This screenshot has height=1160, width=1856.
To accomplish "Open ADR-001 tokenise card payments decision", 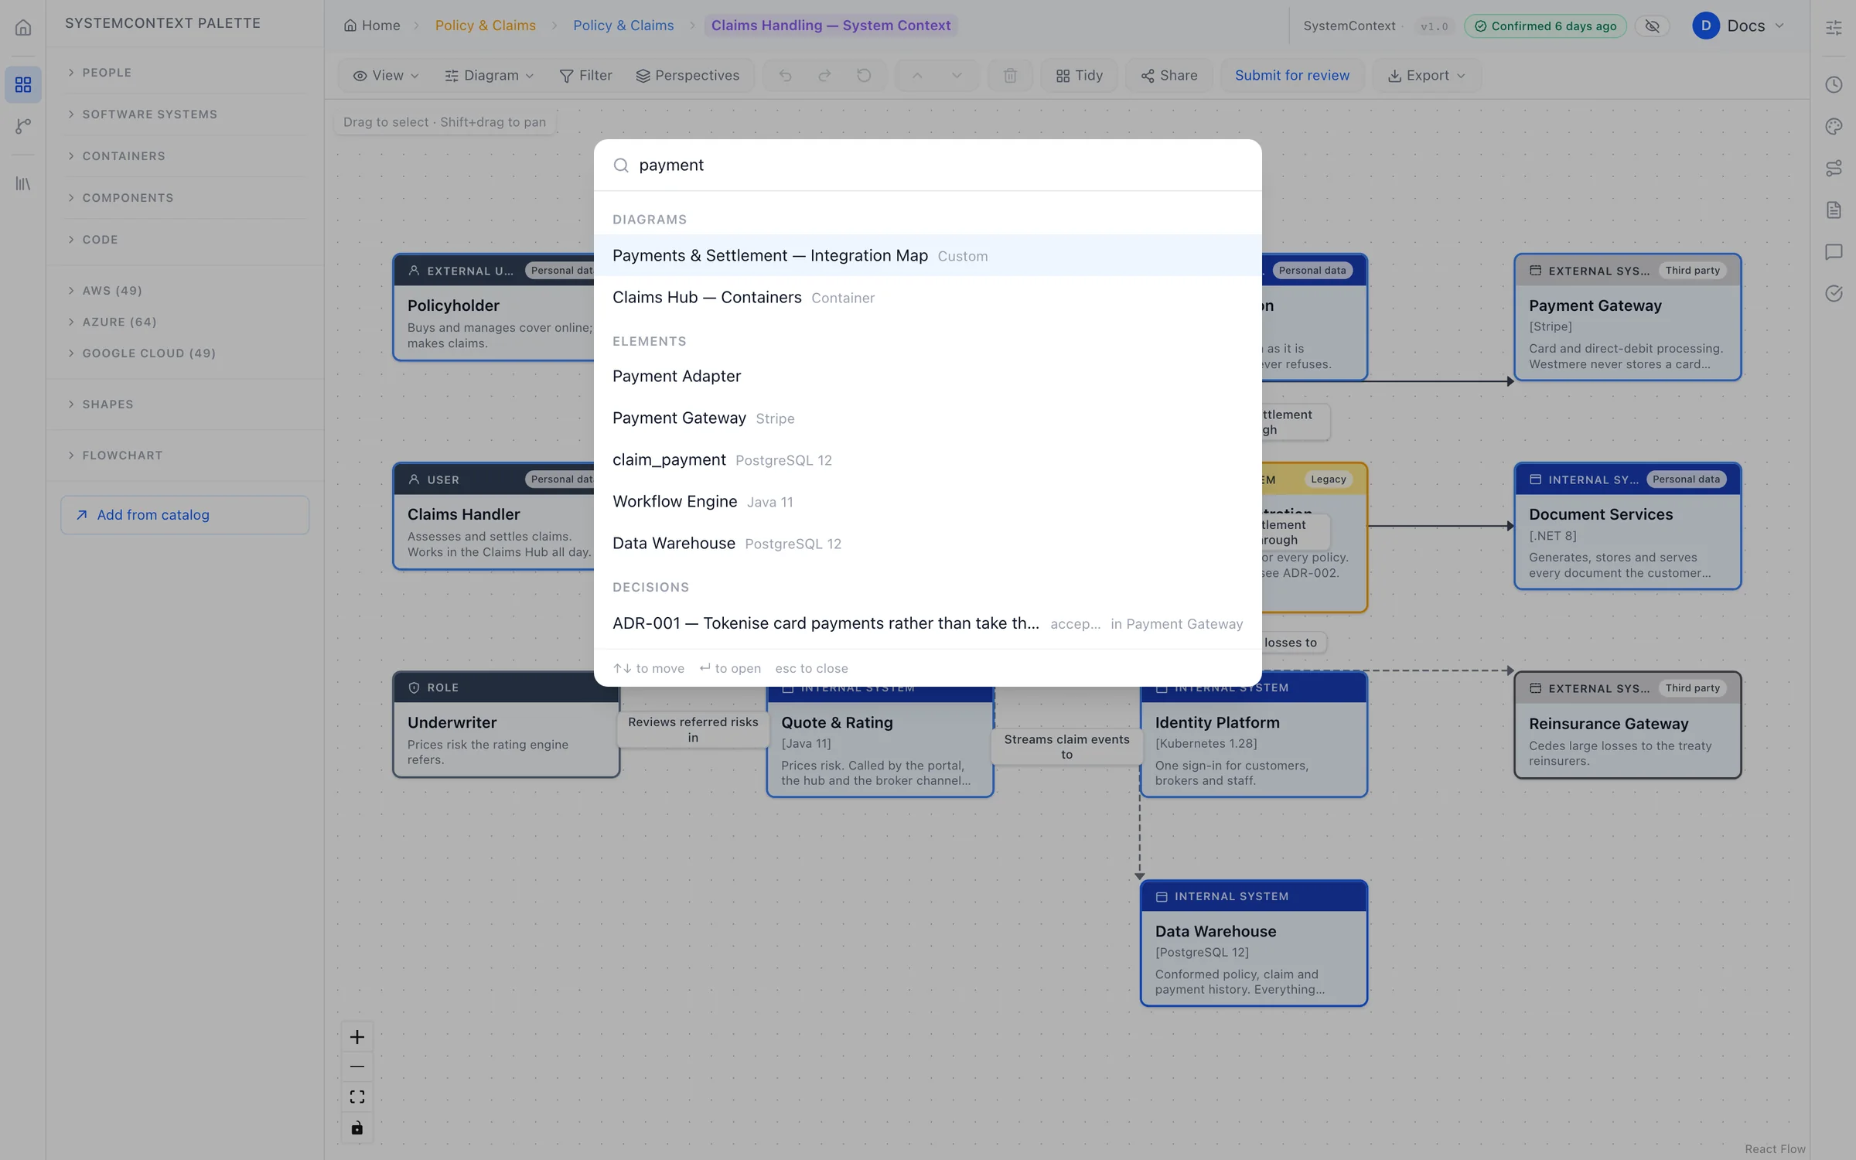I will pyautogui.click(x=928, y=623).
